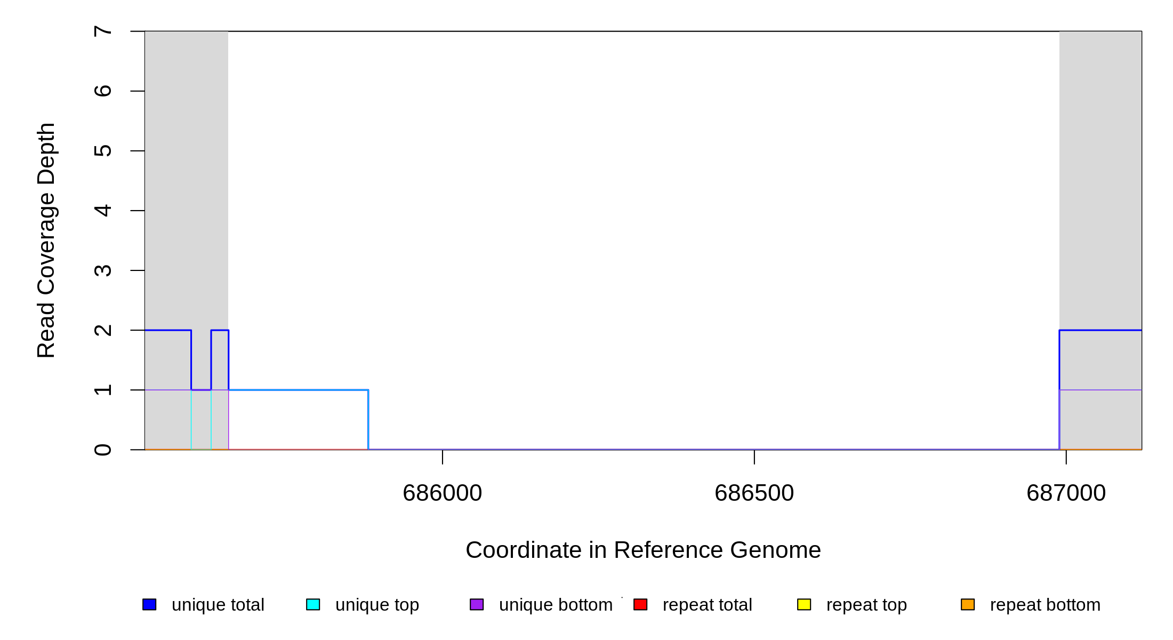Image resolution: width=1173 pixels, height=640 pixels.
Task: Click the cyan 'unique top' legend swatch
Action: (313, 604)
